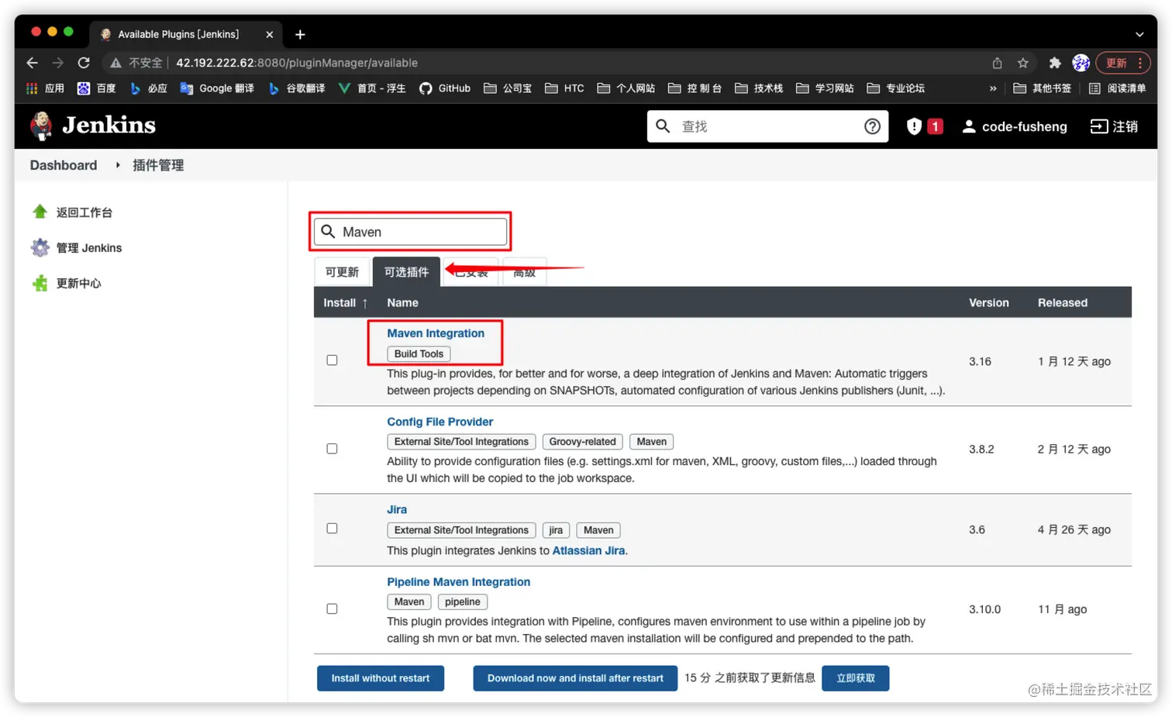This screenshot has height=717, width=1172.
Task: Open the GitHub bookmark
Action: coord(445,88)
